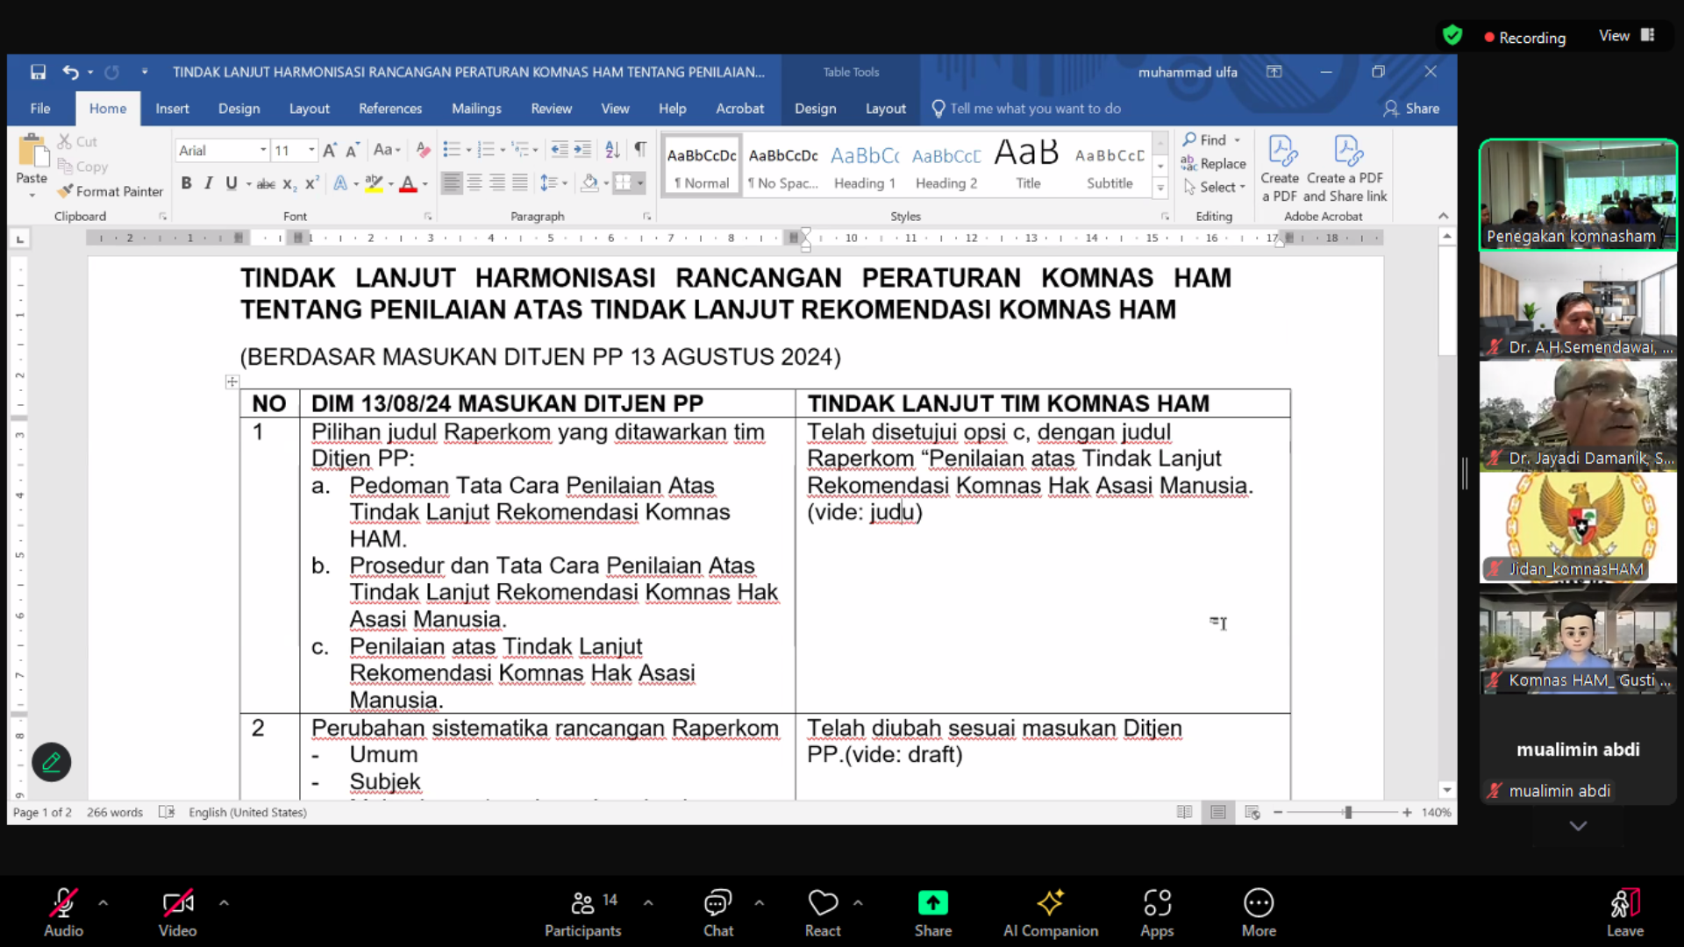Start camera with Video button
Viewport: 1684px width, 947px height.
[x=177, y=913]
